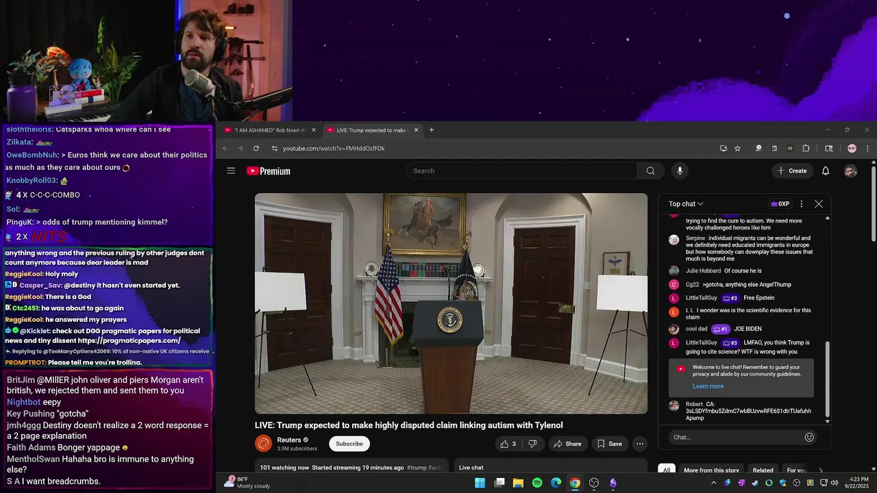Image resolution: width=877 pixels, height=493 pixels.
Task: Close the live chat panel
Action: [818, 204]
